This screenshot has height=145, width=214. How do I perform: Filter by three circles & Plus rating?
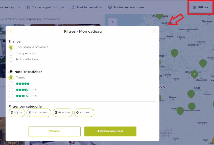[x=11, y=96]
